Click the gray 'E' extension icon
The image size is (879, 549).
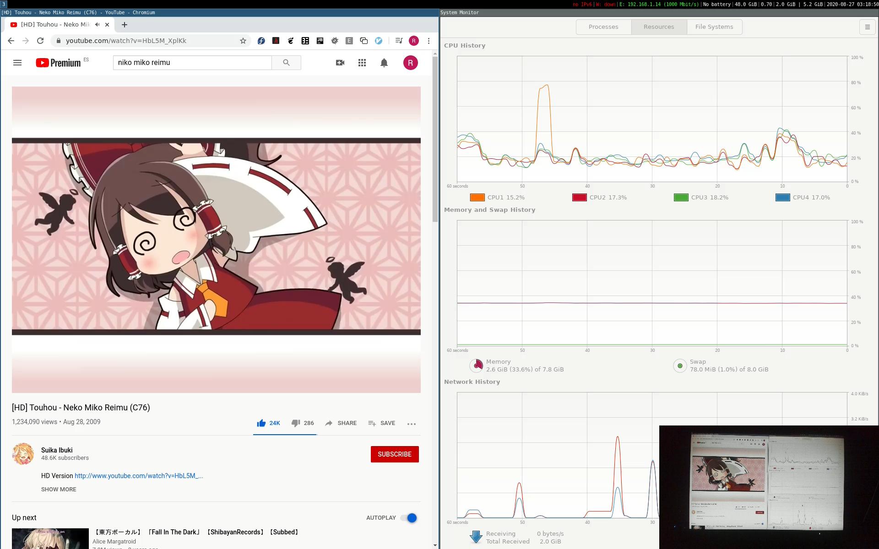click(349, 41)
